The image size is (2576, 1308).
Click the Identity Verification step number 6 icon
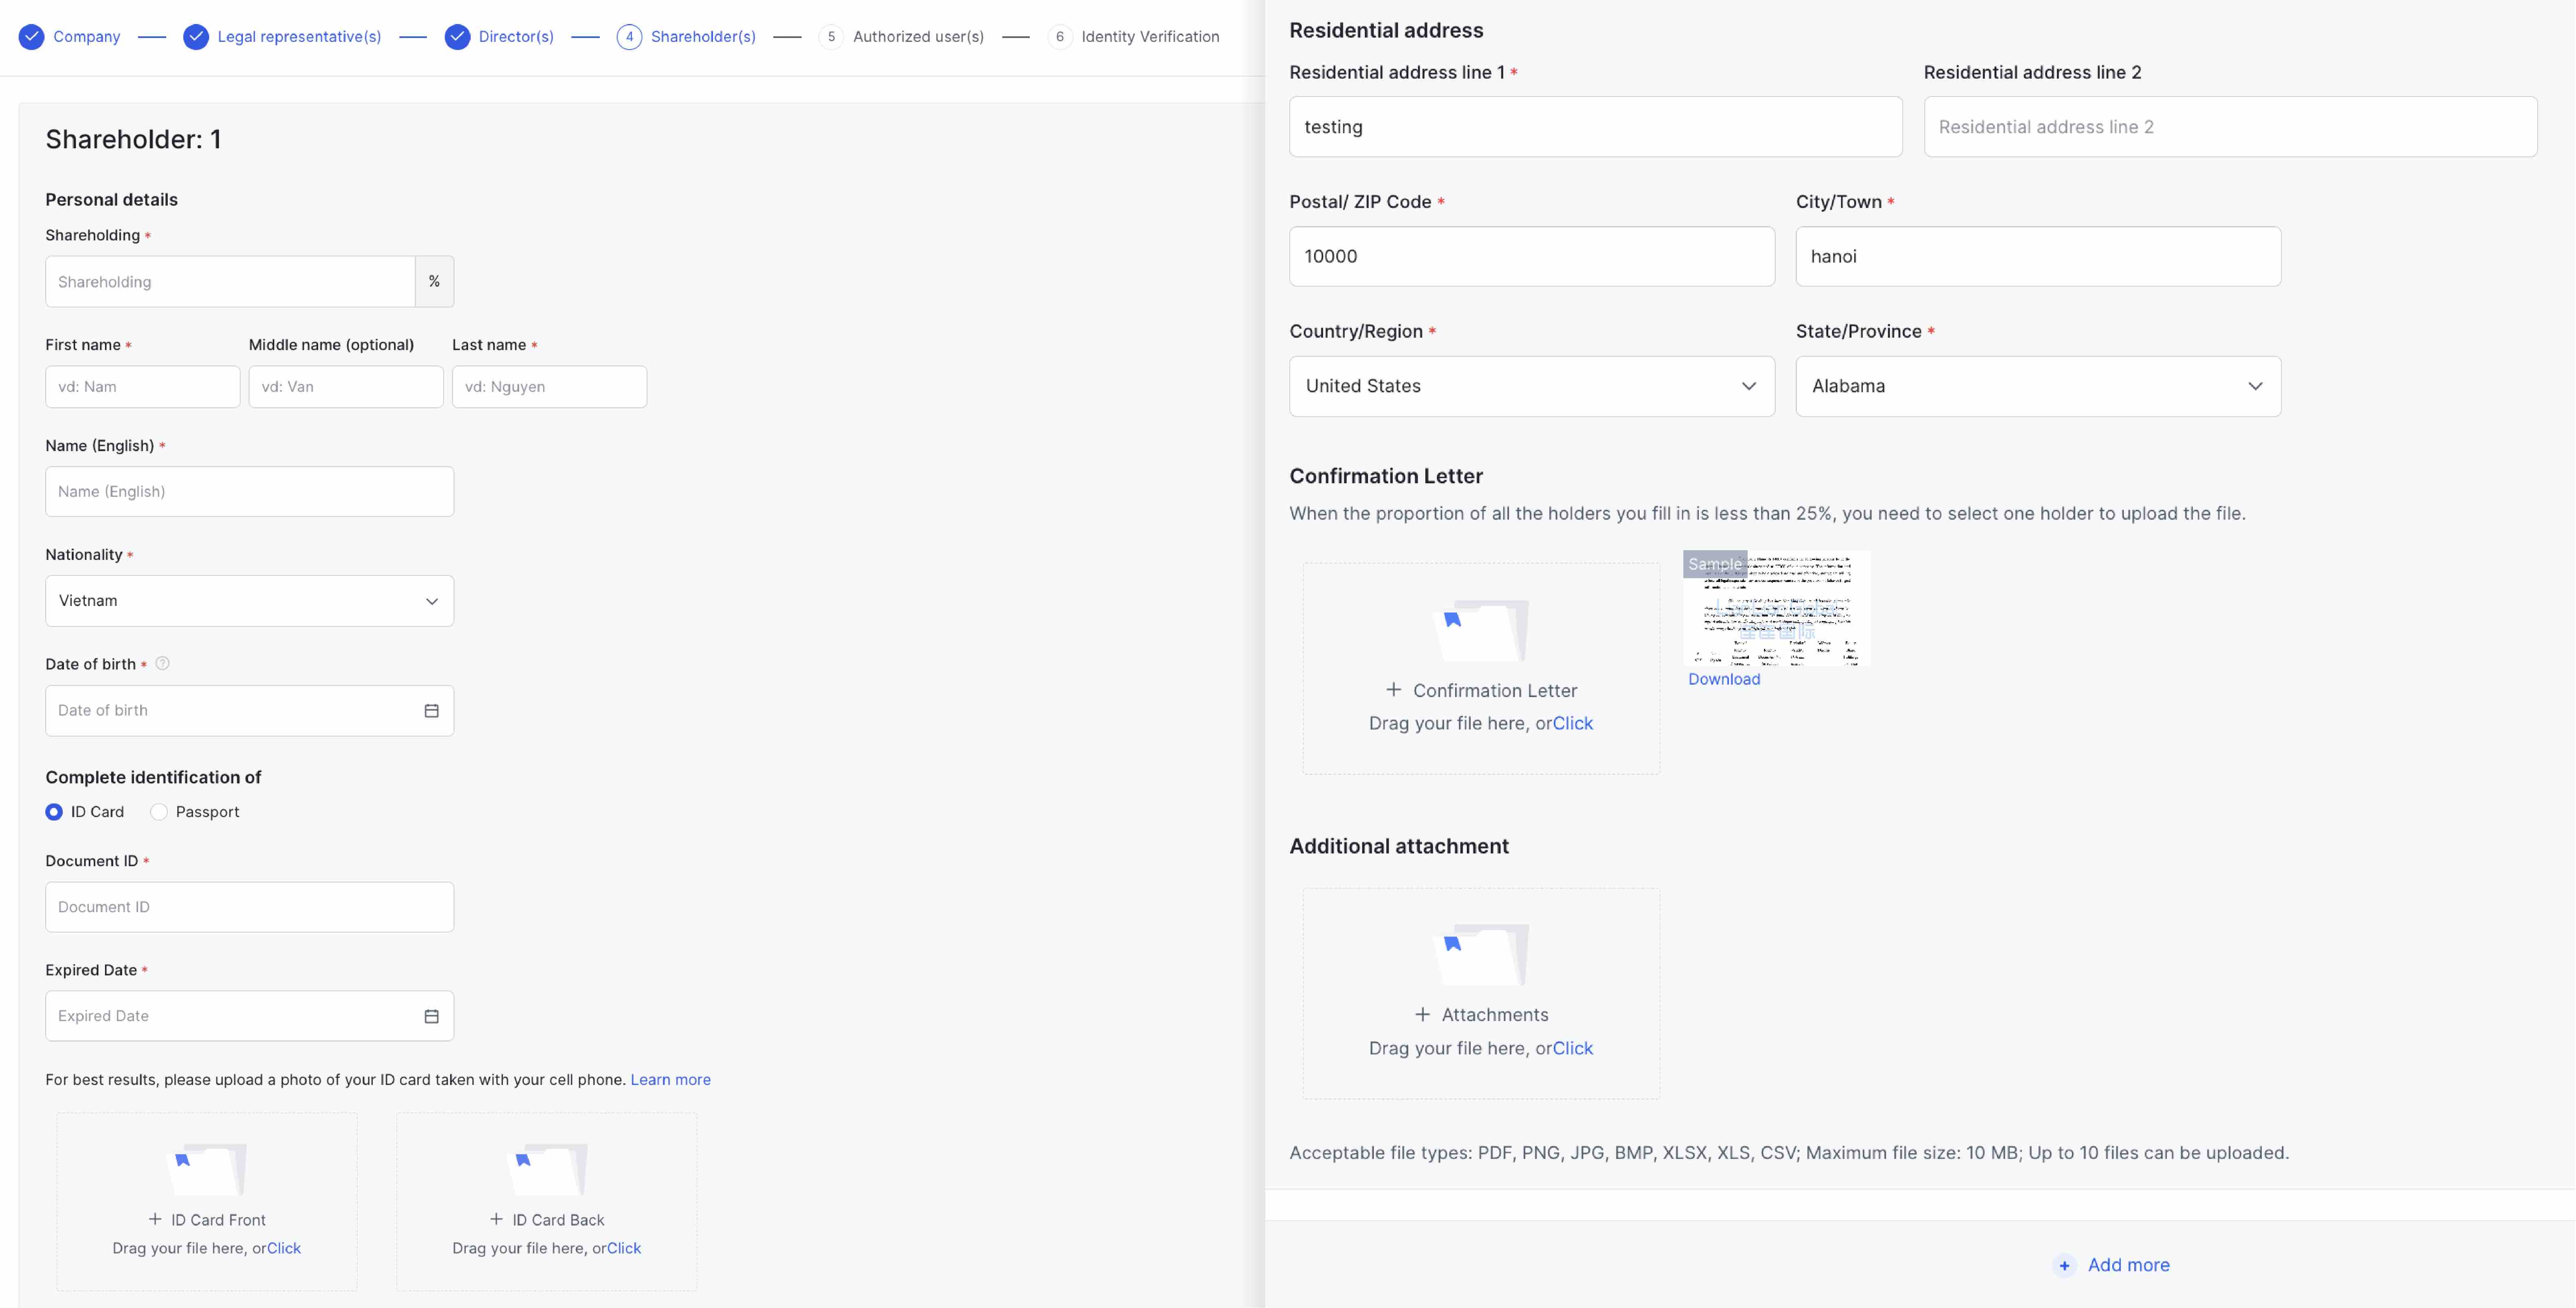(x=1059, y=37)
